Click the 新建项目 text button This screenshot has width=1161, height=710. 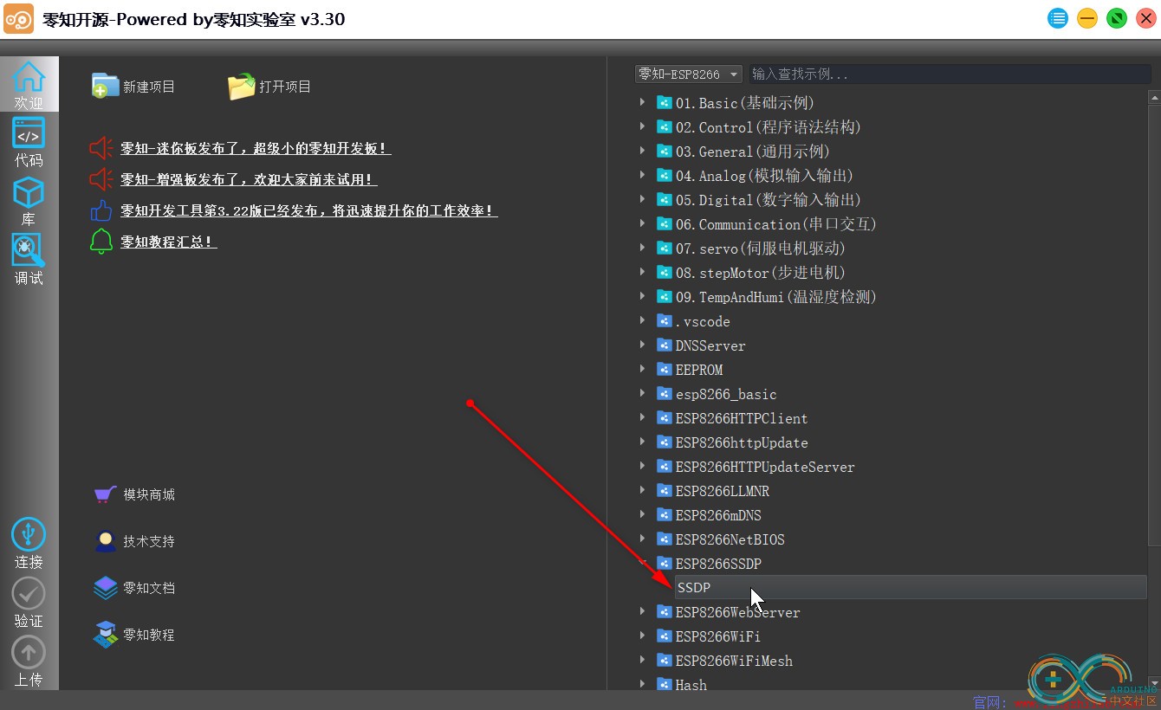(x=149, y=87)
